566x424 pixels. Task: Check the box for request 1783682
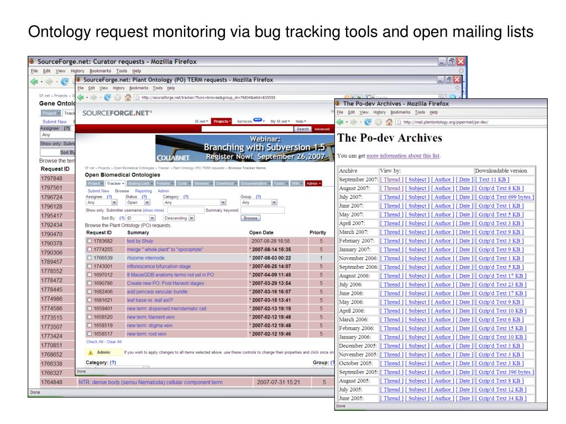tap(90, 241)
